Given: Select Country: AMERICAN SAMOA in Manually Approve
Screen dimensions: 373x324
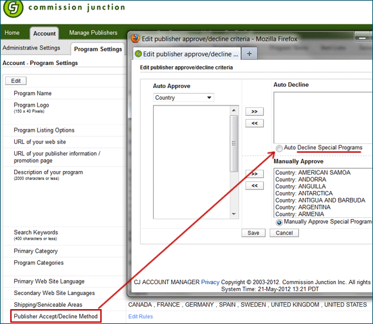Looking at the screenshot, I should tap(313, 172).
